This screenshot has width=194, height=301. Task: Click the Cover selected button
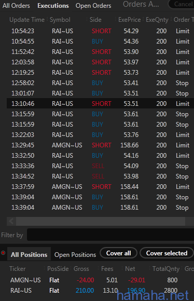[x=167, y=253]
